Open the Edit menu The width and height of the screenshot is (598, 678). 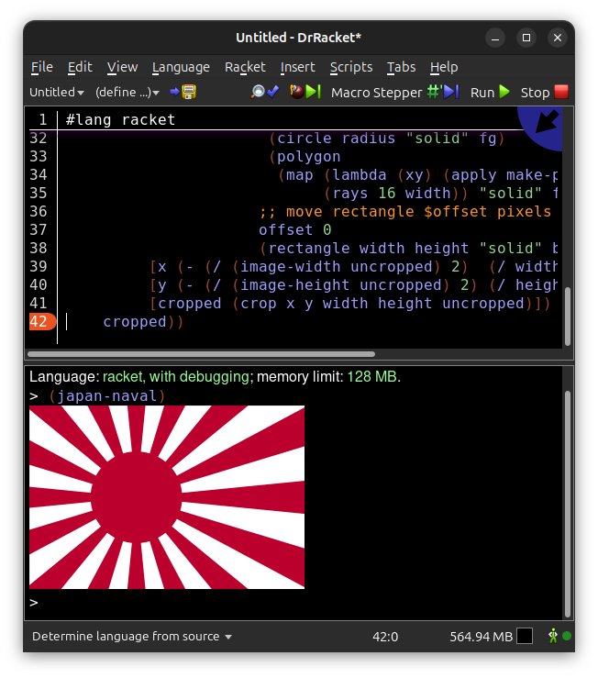80,67
